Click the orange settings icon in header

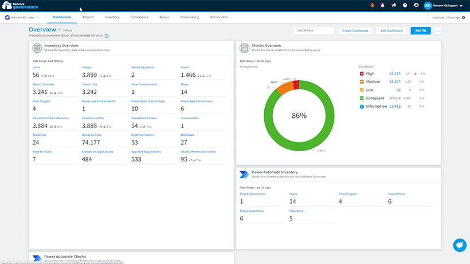(373, 5)
